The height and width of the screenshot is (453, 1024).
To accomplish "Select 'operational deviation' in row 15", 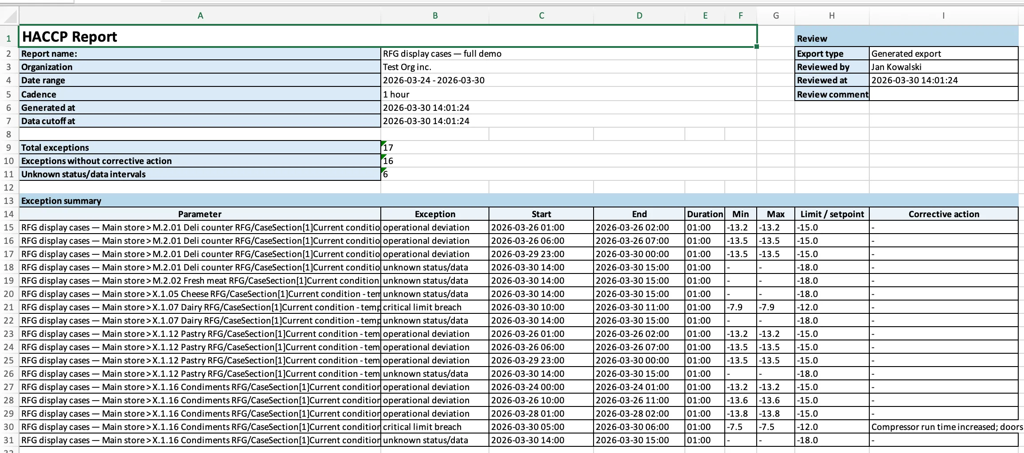I will tap(435, 227).
